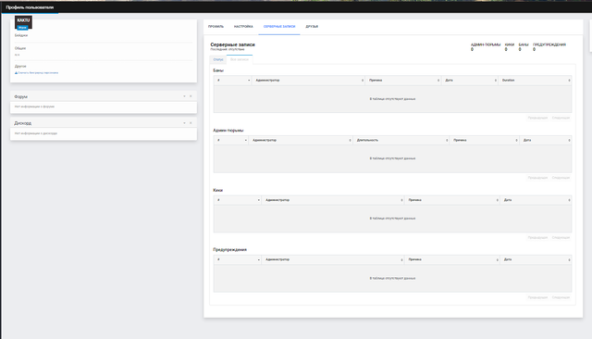Sort Предупреждения table by Причина column

pyautogui.click(x=452, y=259)
